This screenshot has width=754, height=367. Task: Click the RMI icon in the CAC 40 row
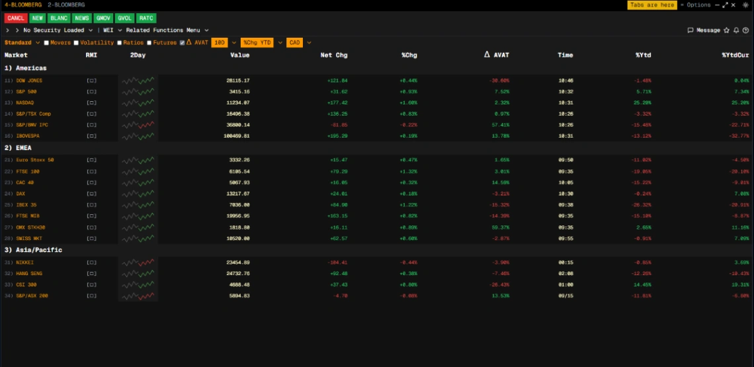(91, 183)
